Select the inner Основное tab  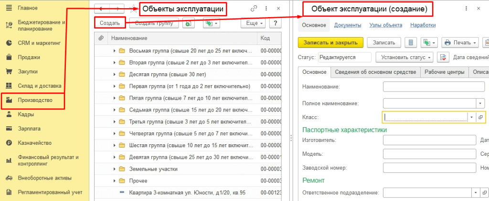coord(314,72)
